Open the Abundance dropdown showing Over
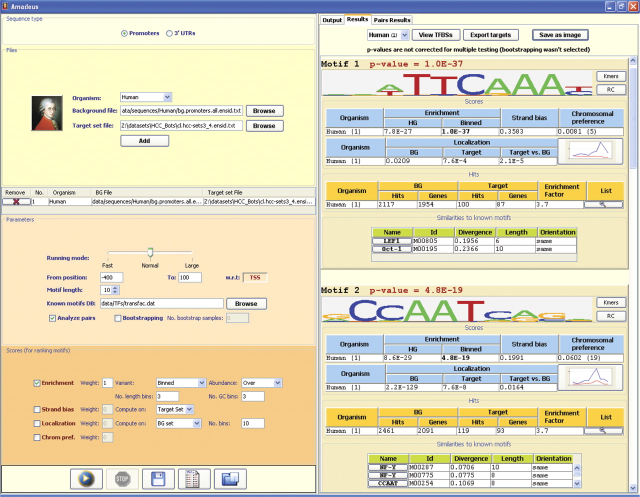 tap(262, 383)
